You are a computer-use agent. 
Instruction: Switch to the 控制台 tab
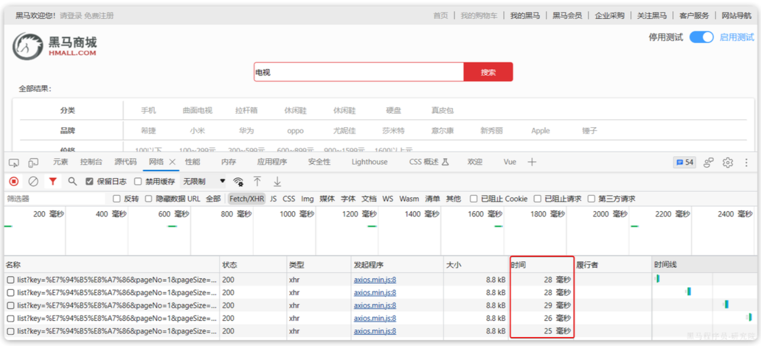(x=91, y=162)
